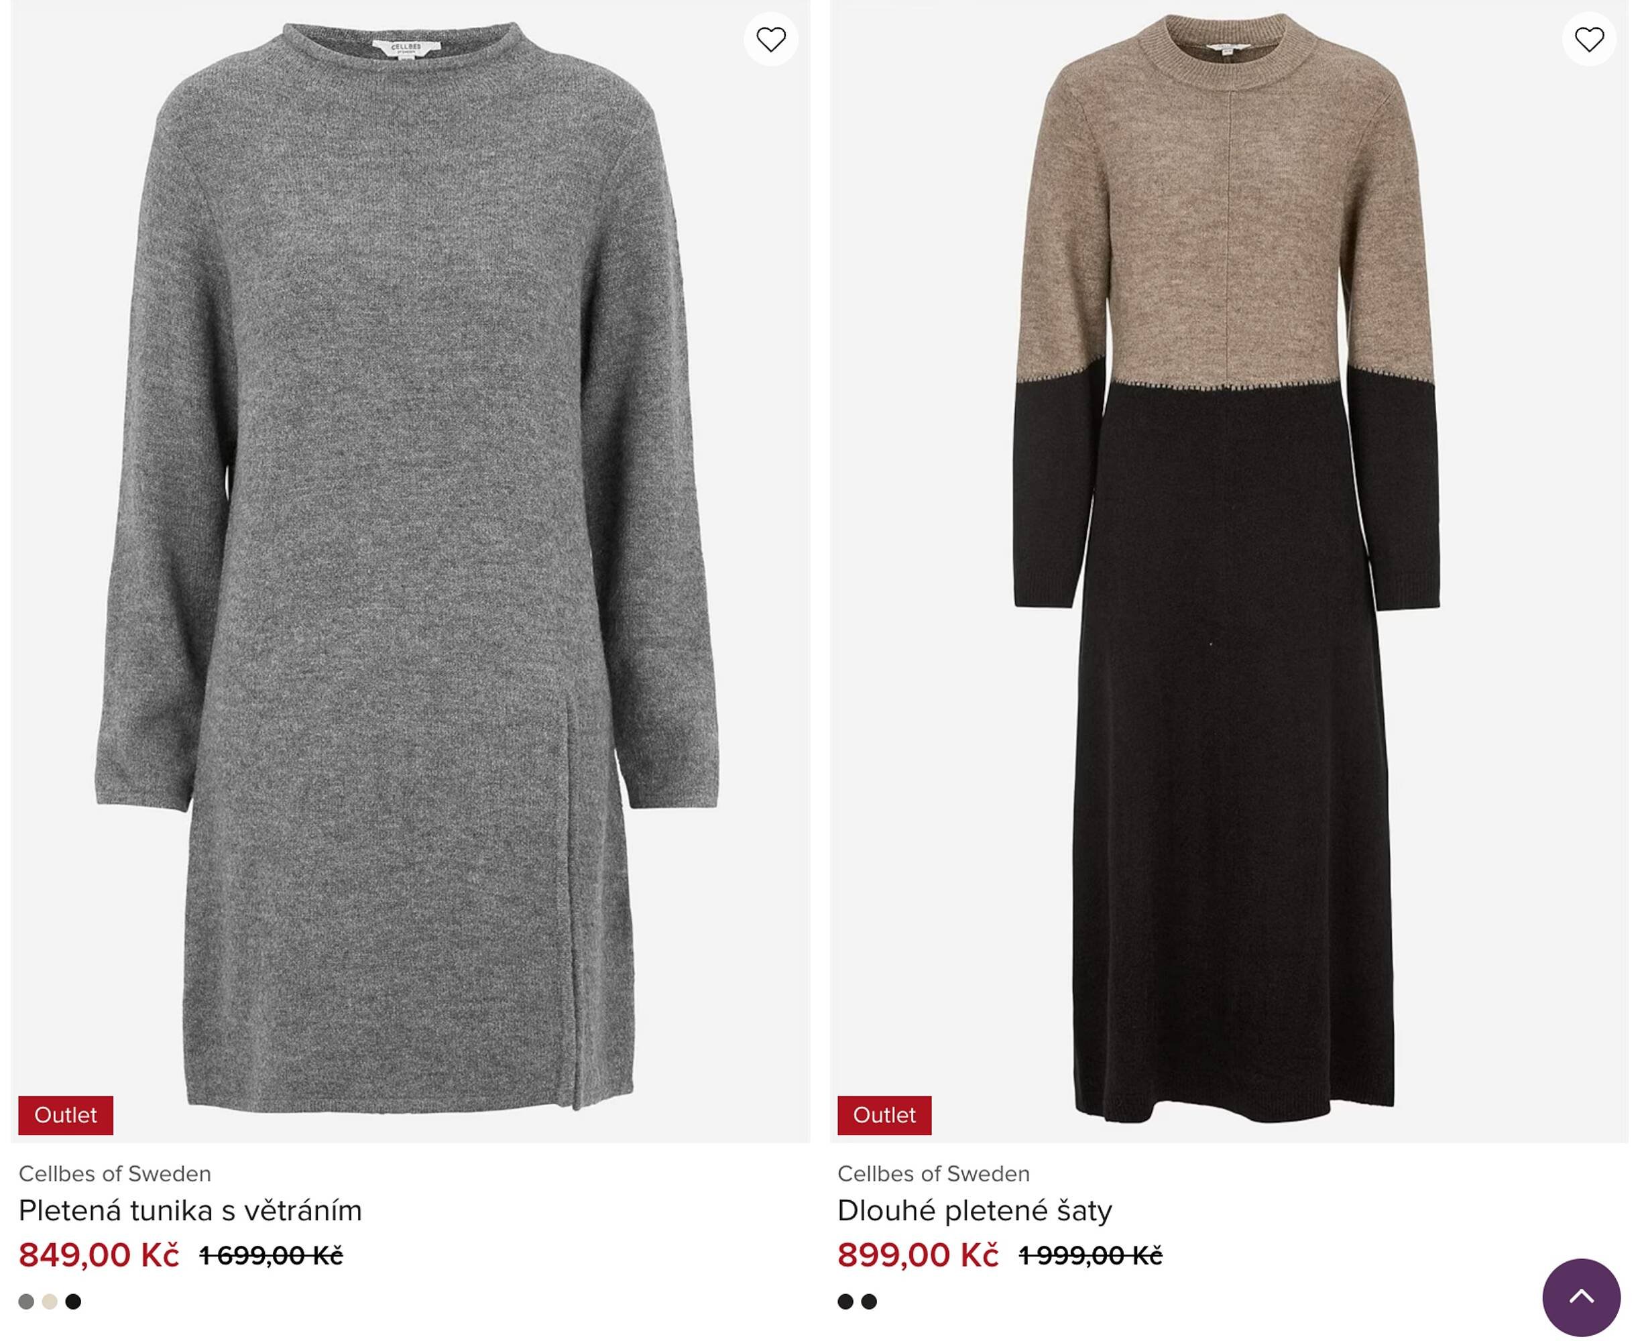Viewport: 1644px width, 1341px height.
Task: Select second dark swatch under Dlouhé pletené šaty
Action: point(869,1301)
